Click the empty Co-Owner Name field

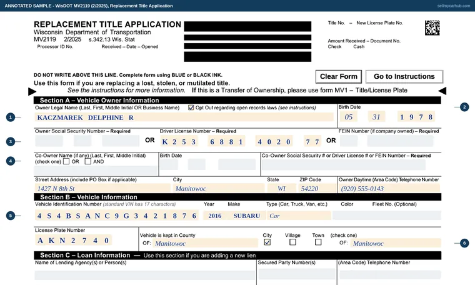point(96,171)
